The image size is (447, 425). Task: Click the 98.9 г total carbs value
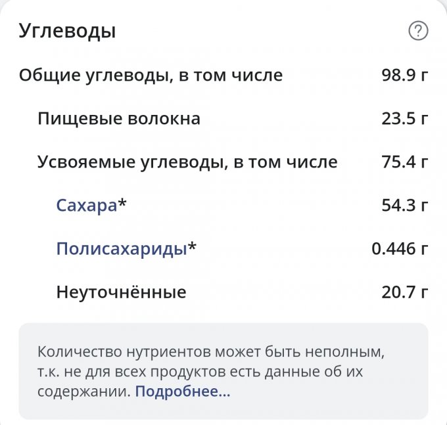[404, 76]
